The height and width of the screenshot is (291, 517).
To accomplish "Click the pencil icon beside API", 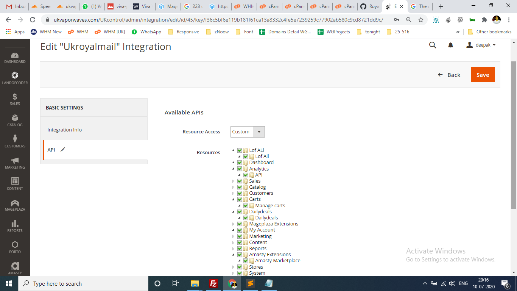I will 63,150.
